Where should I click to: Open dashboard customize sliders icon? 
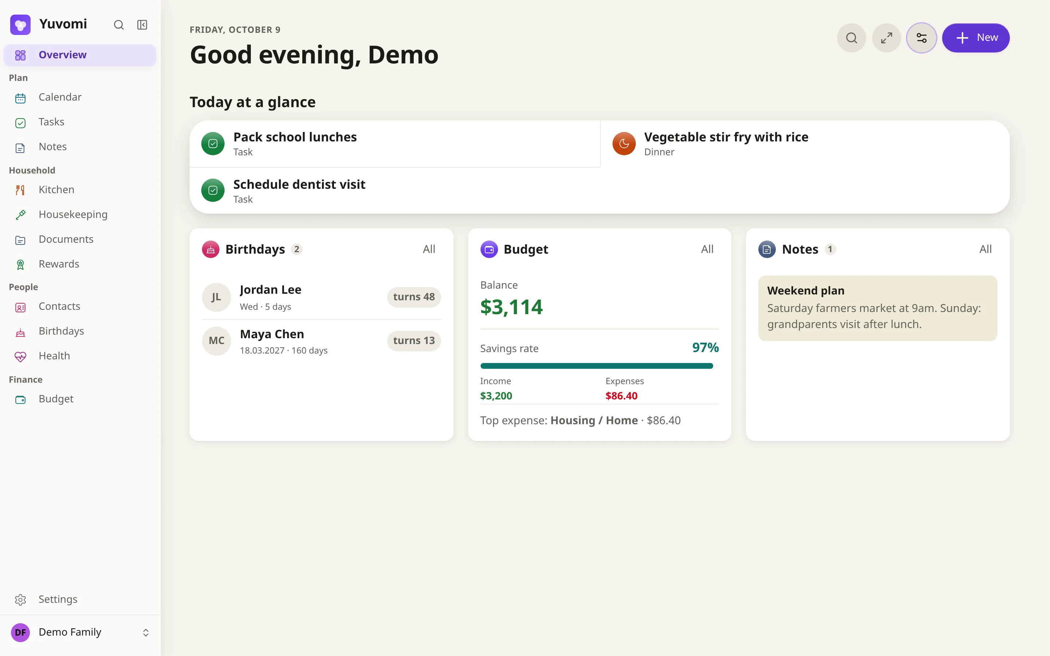coord(922,38)
